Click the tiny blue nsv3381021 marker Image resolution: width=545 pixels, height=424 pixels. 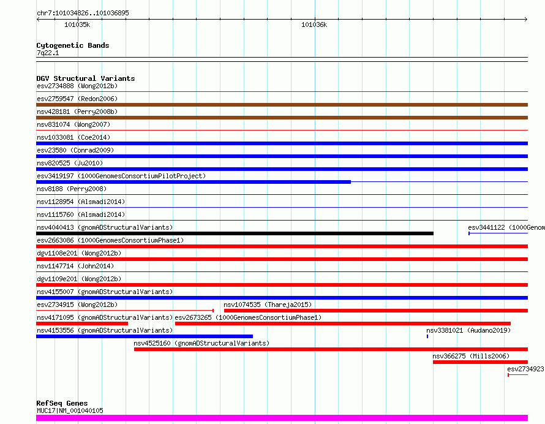tap(427, 336)
